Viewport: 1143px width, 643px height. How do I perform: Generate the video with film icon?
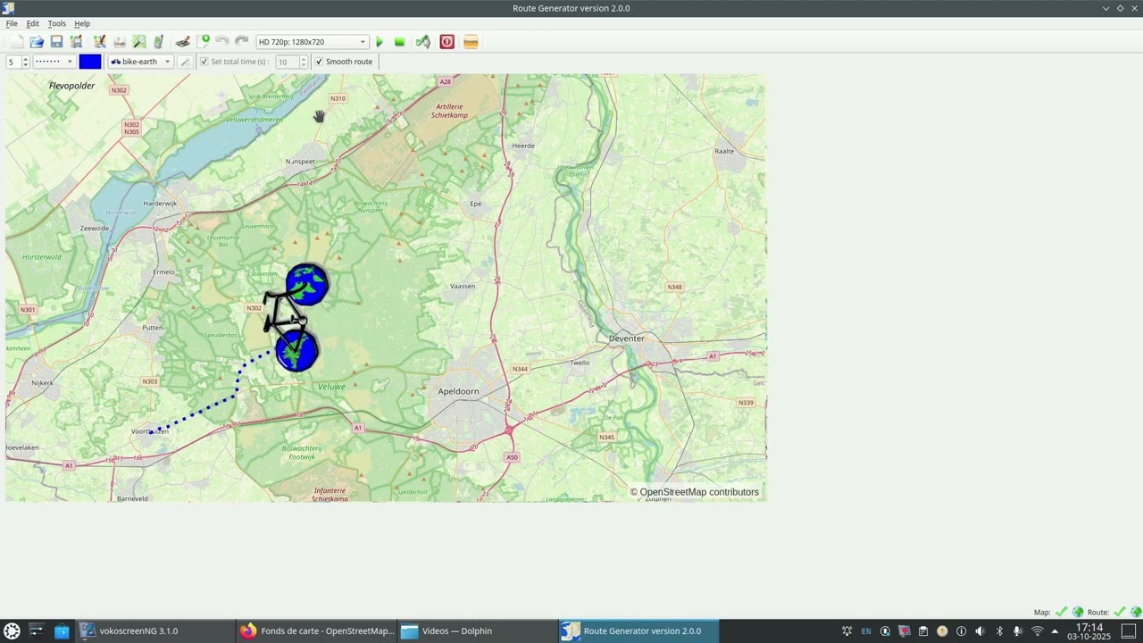click(x=422, y=42)
